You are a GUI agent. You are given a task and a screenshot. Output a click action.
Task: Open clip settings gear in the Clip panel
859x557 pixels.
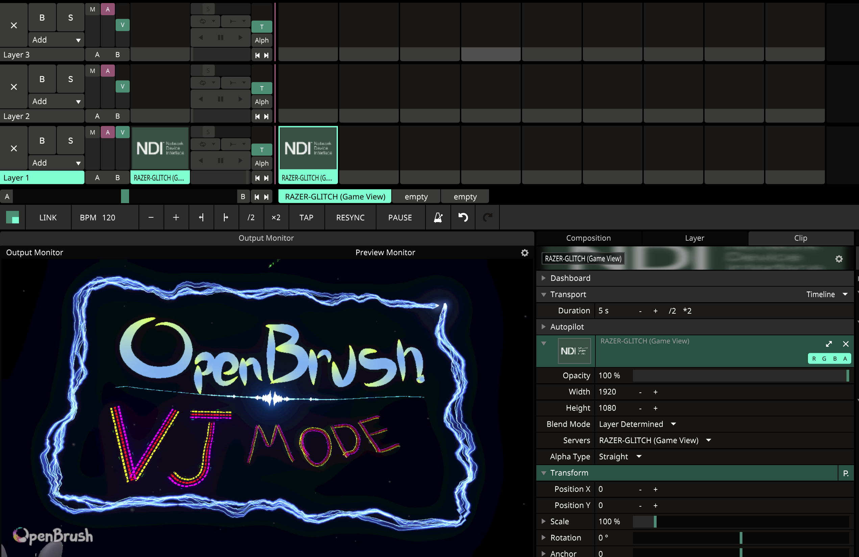pos(839,259)
